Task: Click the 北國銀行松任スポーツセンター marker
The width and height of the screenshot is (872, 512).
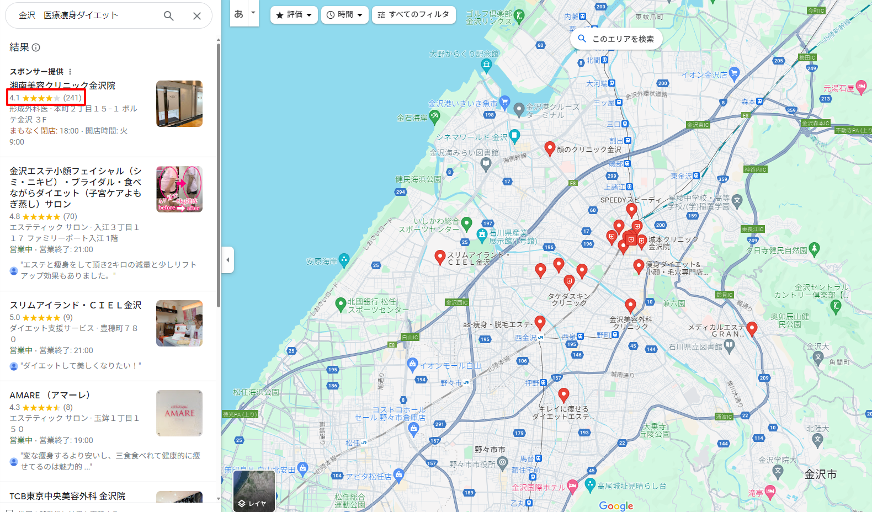Action: point(341,303)
